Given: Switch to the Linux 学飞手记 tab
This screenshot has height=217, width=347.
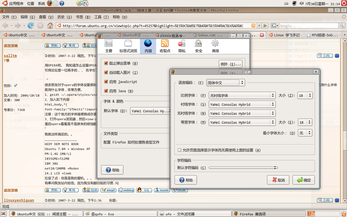Looking at the screenshot, I should [x=285, y=35].
